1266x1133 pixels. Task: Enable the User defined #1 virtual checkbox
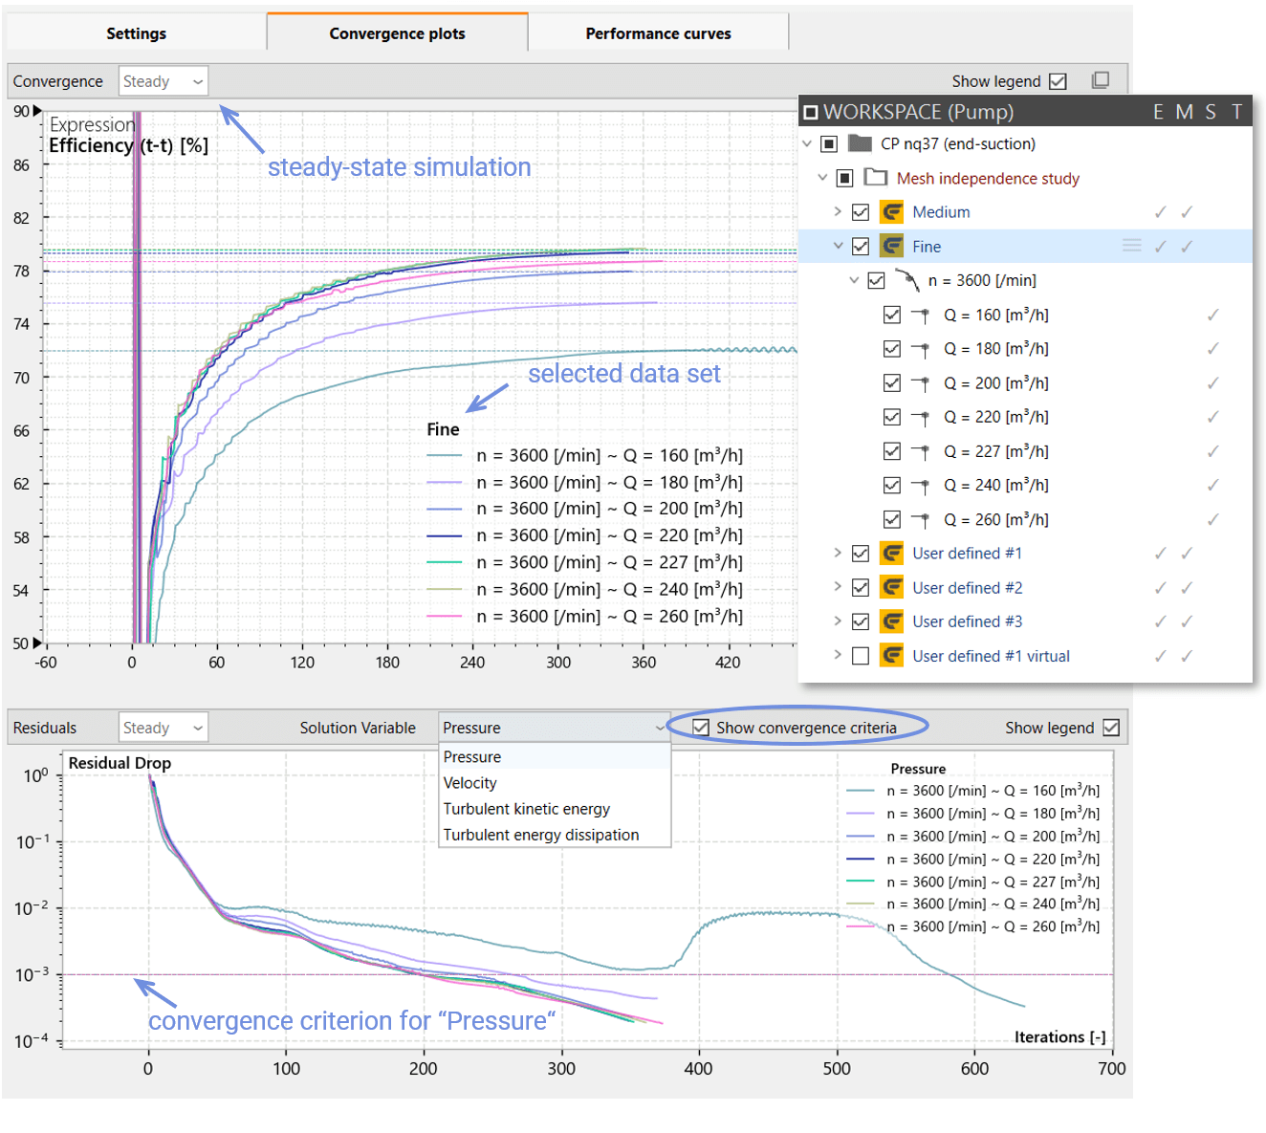coord(861,656)
